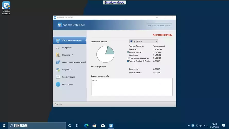The height and width of the screenshot is (129, 229).
Task: Click the Shadow Mode banner at top
Action: point(114,3)
